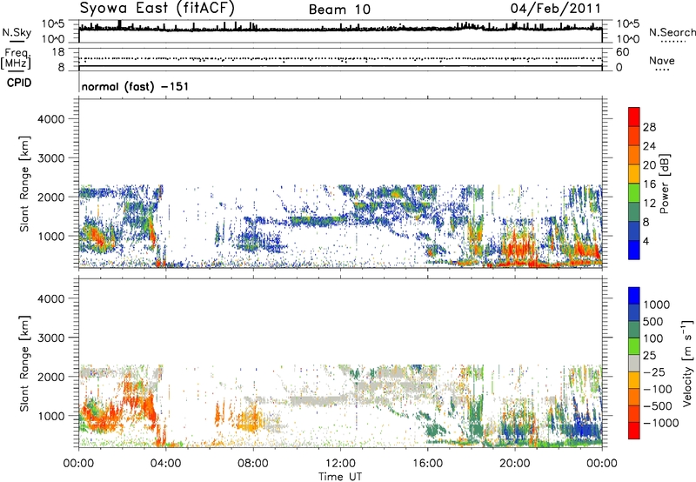Click the 'Syowa East (fitACF)' title
This screenshot has height=482, width=696.
pos(157,9)
